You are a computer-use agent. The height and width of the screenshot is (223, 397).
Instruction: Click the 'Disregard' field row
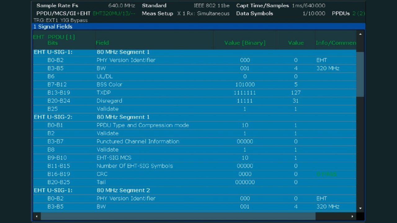(x=194, y=101)
